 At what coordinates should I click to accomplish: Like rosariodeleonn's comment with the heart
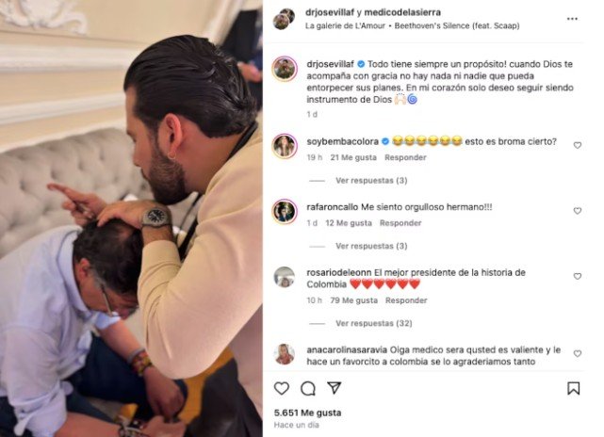pyautogui.click(x=577, y=276)
